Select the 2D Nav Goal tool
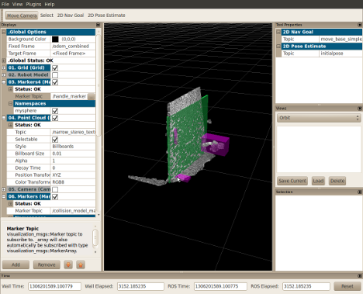This screenshot has height=294, width=363. (x=71, y=16)
